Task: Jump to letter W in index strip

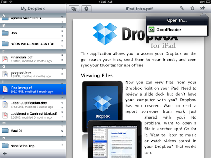Action: pos(62,131)
